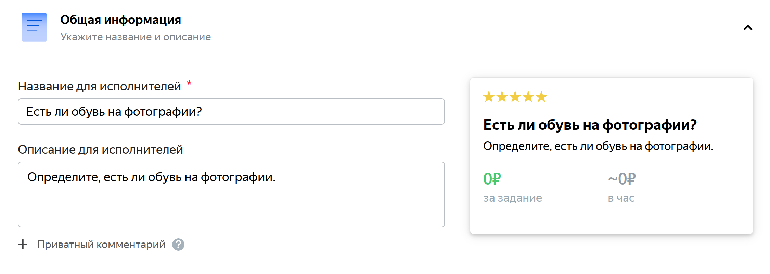Screen dimensions: 770x274
Task: Click the Название для исполнителей input field
Action: [x=231, y=112]
